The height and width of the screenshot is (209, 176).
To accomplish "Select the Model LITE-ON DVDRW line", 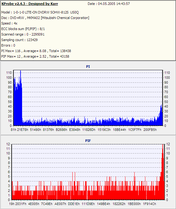I will tap(40, 12).
